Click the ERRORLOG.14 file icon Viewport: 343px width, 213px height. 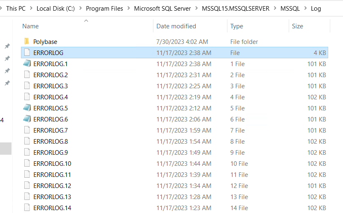[27, 208]
